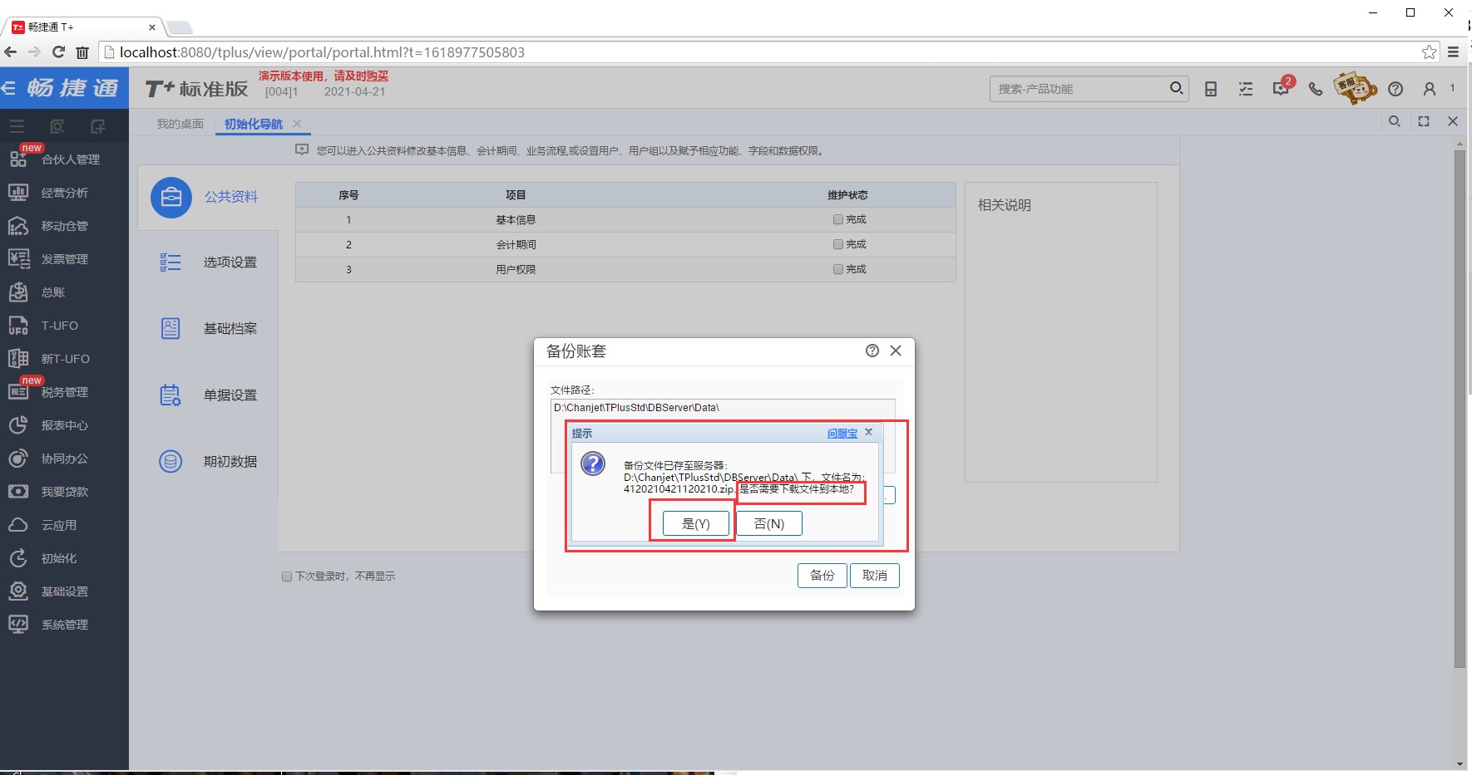Click 是(Y) to download backup file
The width and height of the screenshot is (1472, 775).
click(695, 523)
